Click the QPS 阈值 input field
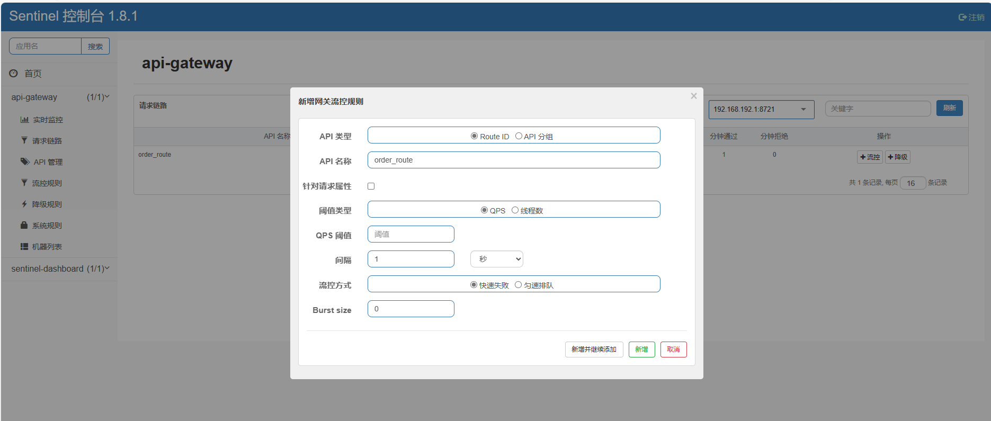991x421 pixels. point(410,234)
